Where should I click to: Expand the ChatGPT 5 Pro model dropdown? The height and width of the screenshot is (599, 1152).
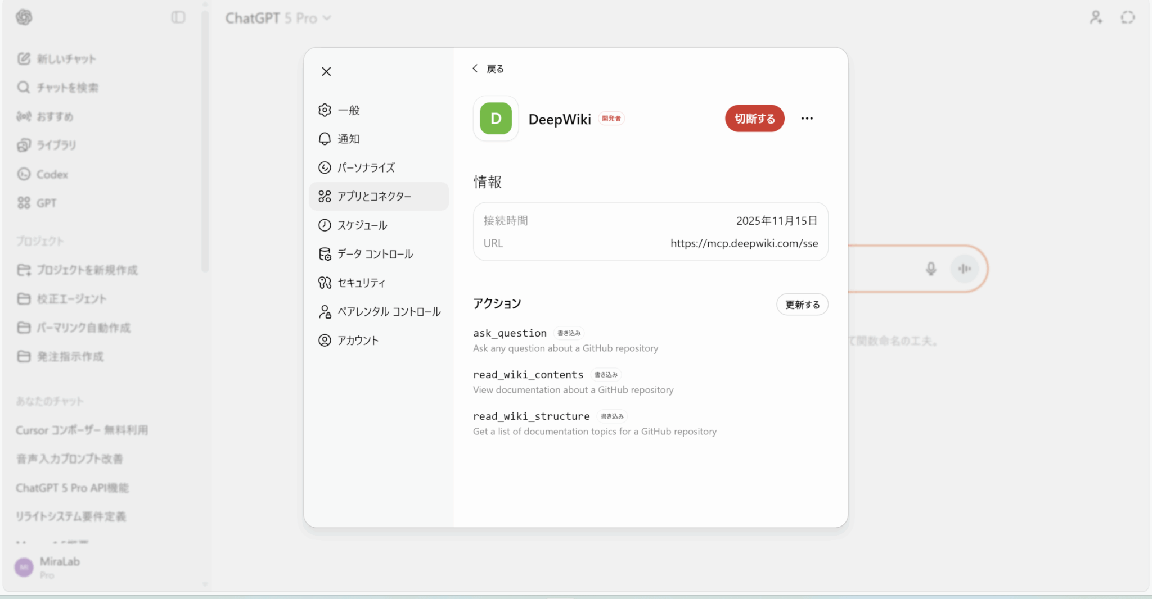278,19
